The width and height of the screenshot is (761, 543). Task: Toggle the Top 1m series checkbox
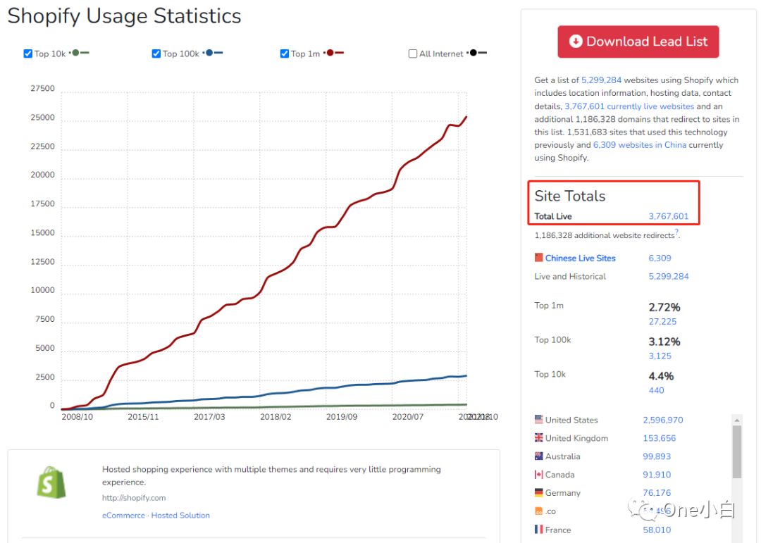(x=285, y=54)
